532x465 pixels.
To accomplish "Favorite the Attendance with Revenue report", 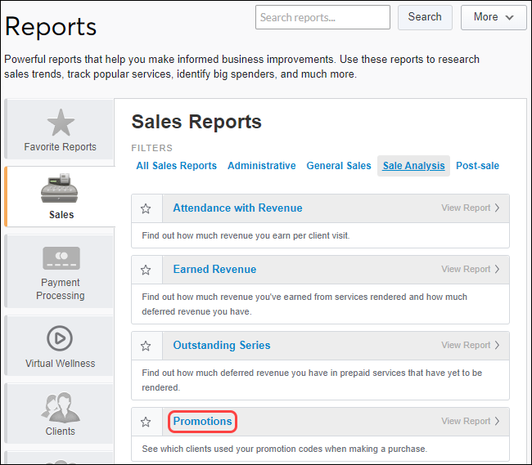I will tap(146, 208).
